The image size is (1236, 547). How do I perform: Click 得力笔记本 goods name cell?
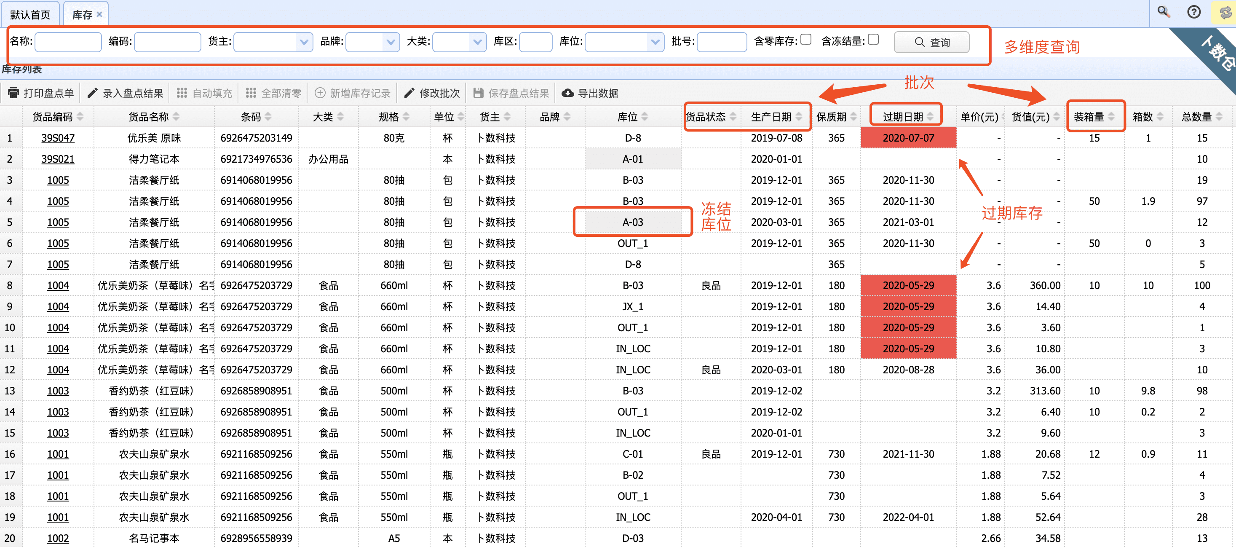[154, 159]
